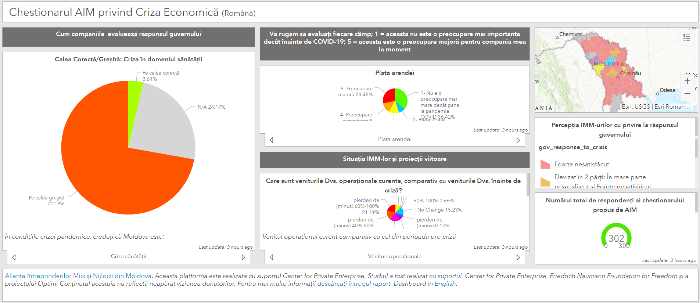Screen dimensions: 700x303
Task: Click green 'Pe calea corectă' pie slice
Action: (134, 92)
